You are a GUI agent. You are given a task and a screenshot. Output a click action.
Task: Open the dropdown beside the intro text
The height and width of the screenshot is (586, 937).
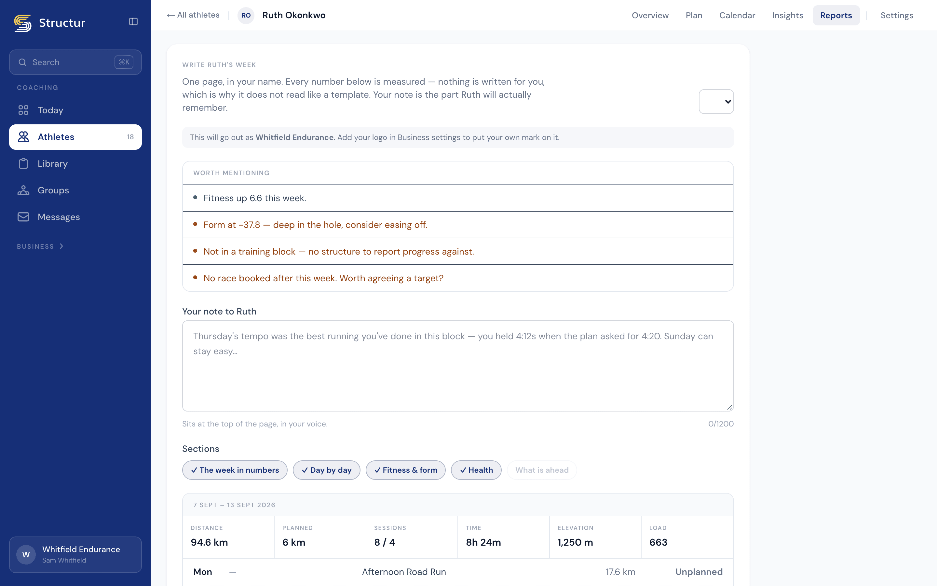pyautogui.click(x=716, y=102)
